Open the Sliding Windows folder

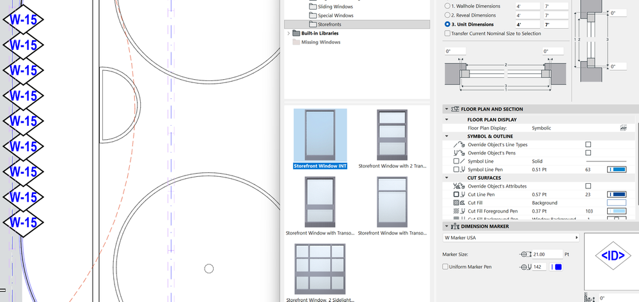(x=331, y=6)
